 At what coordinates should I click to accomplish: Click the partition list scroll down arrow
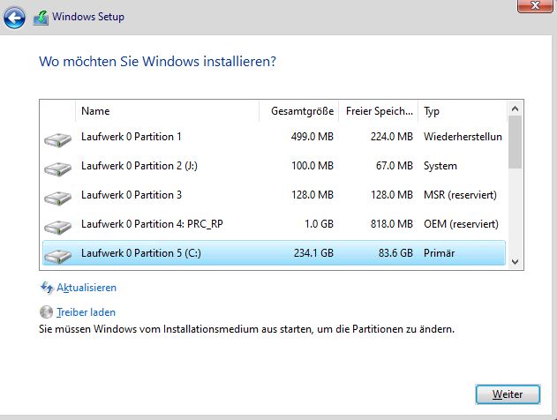(516, 262)
